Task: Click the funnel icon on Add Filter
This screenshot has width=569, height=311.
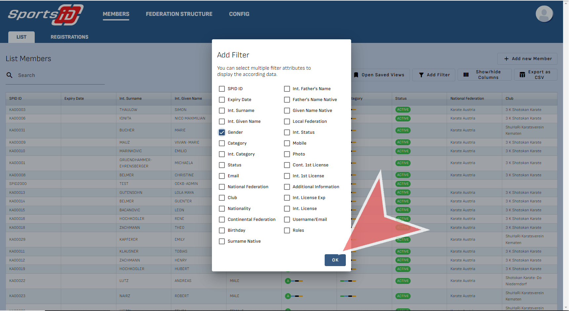Action: point(421,75)
